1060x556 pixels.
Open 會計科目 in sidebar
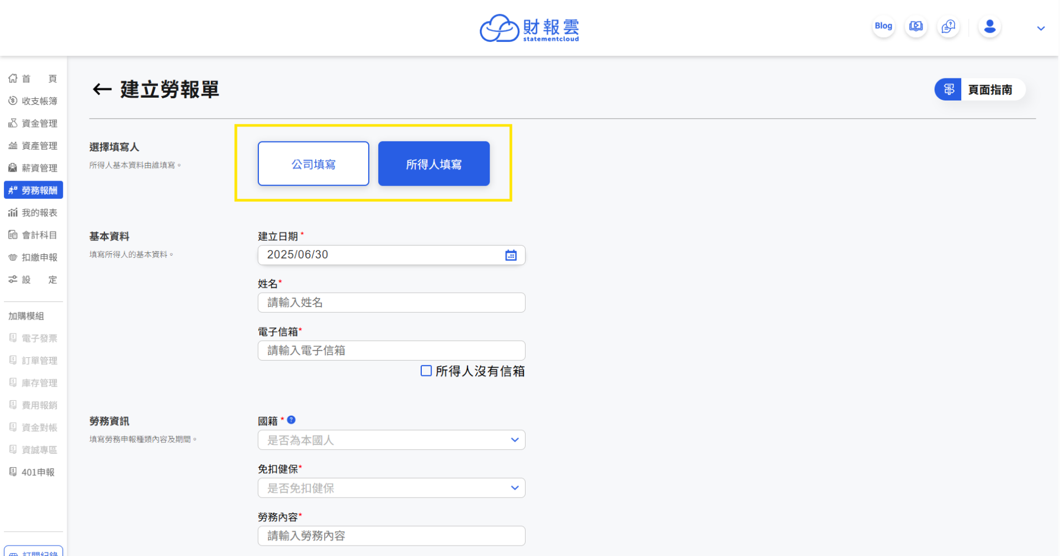coord(33,235)
